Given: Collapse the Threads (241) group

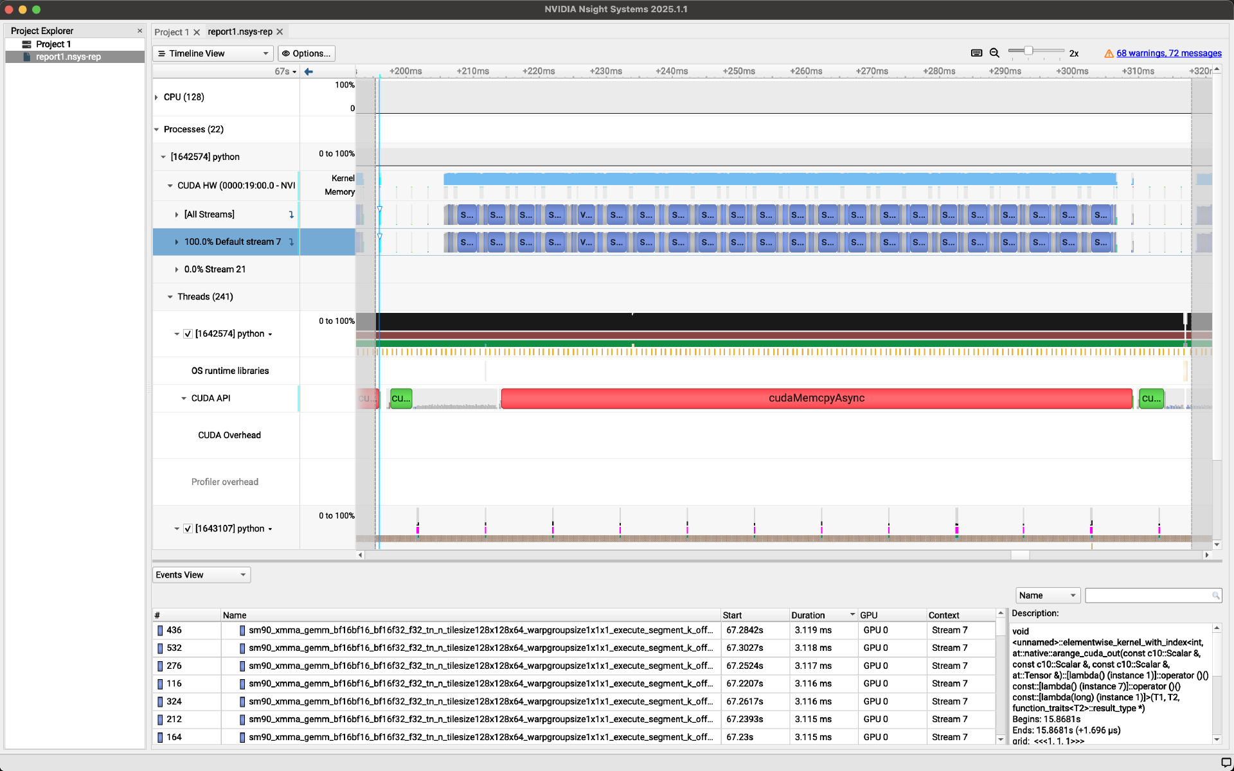Looking at the screenshot, I should click(x=170, y=297).
